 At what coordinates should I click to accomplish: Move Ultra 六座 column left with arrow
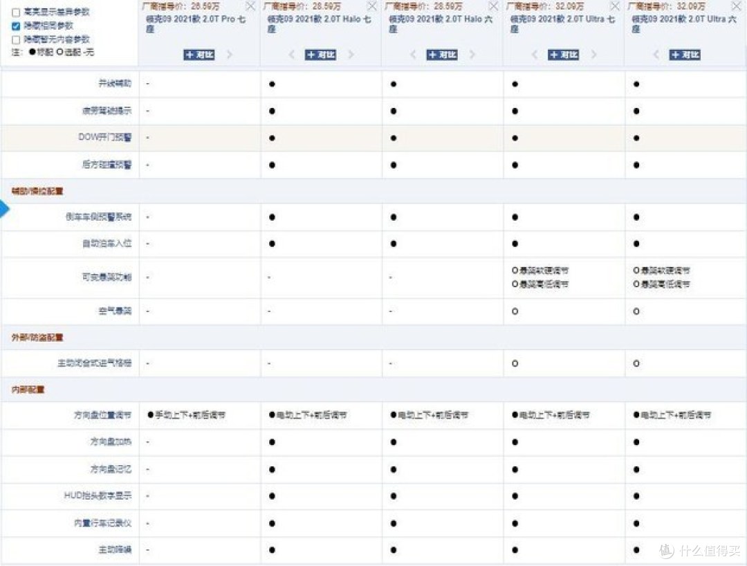coord(656,54)
